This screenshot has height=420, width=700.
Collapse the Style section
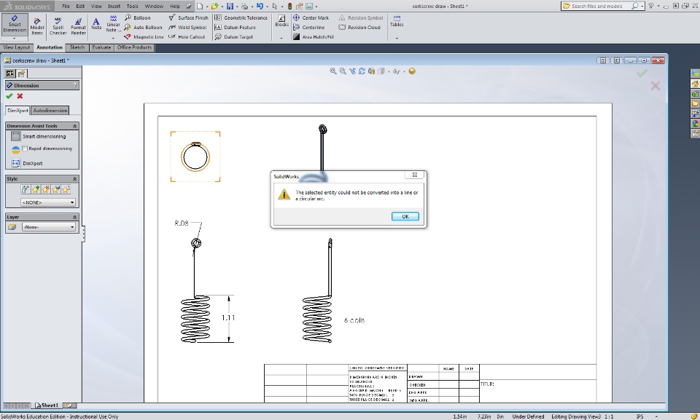click(74, 179)
